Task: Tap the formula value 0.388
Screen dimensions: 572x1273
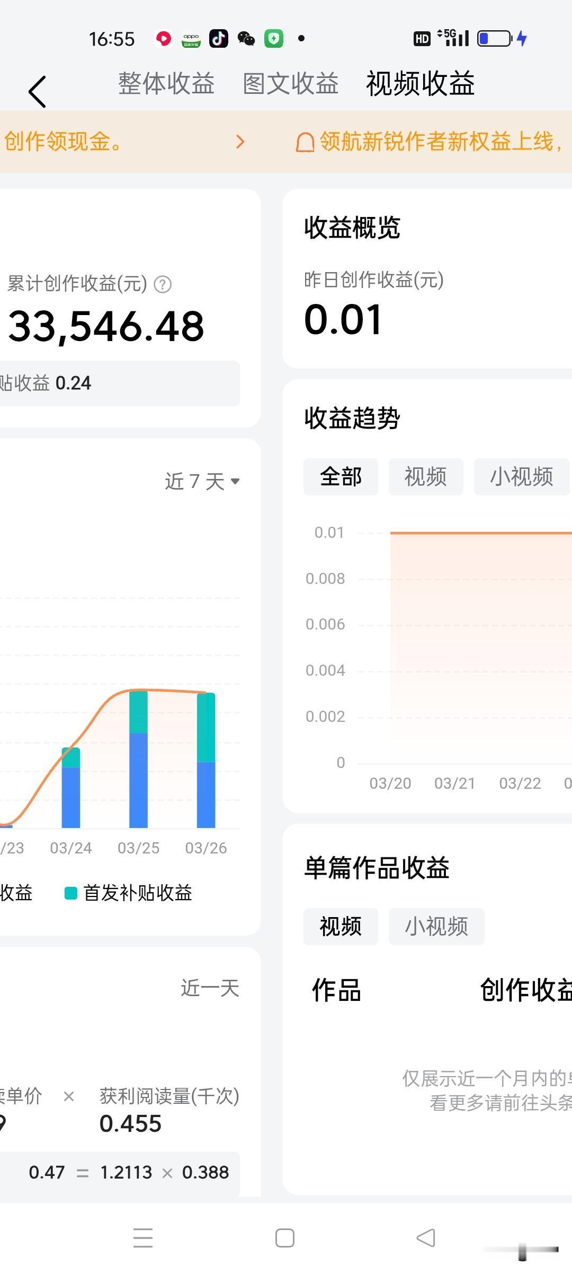Action: [x=205, y=1172]
